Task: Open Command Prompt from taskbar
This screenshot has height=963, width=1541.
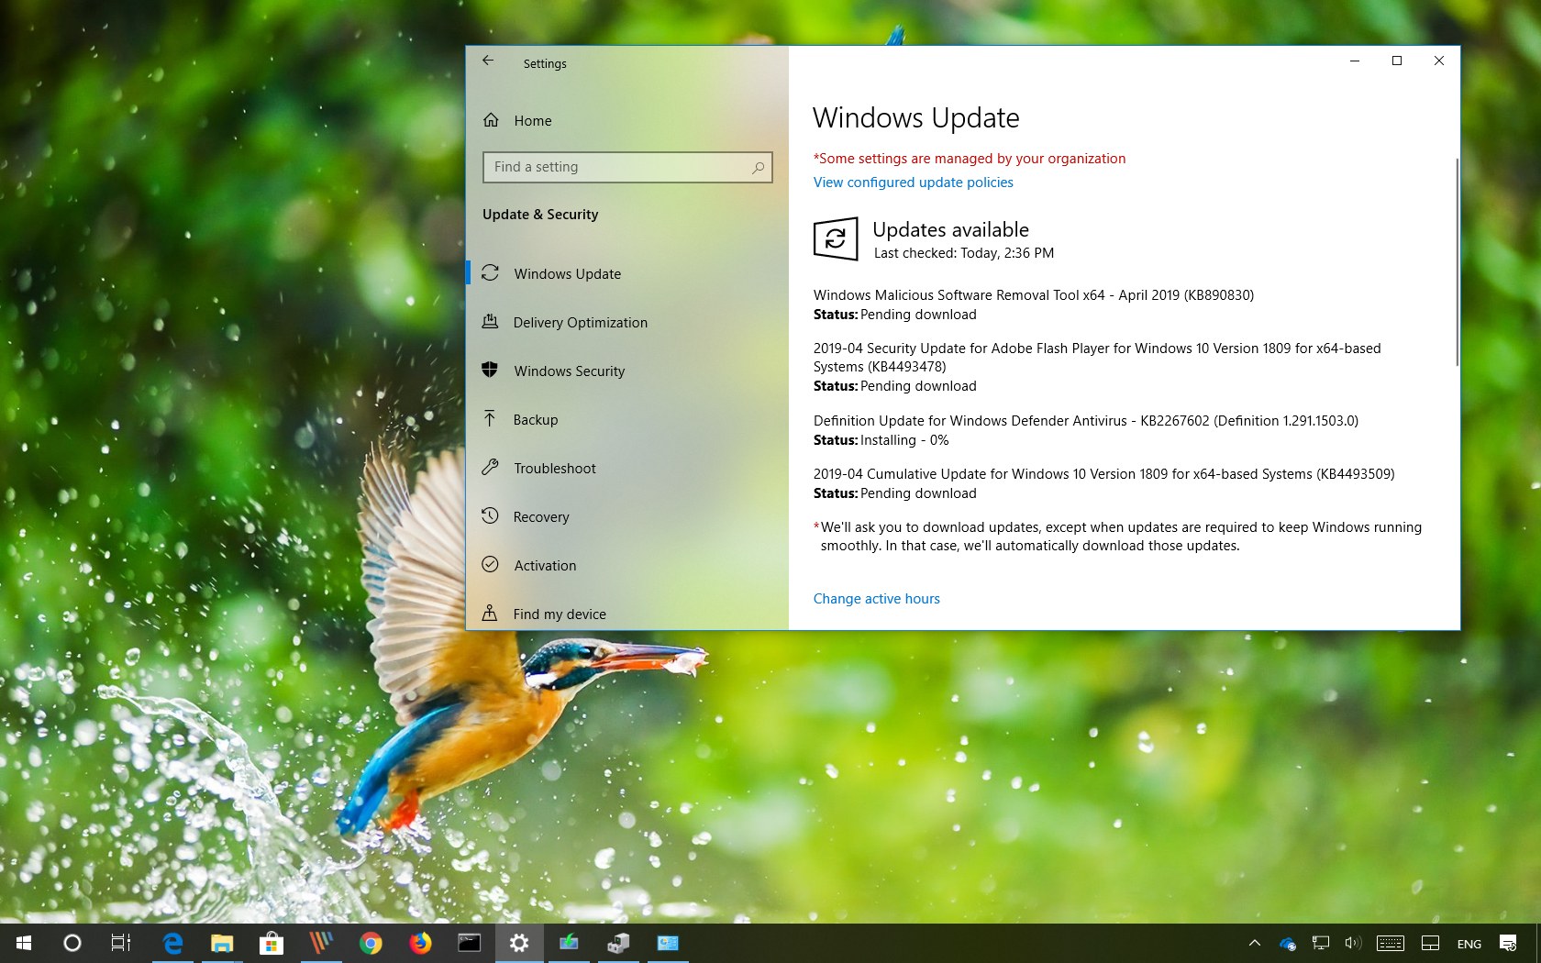Action: [470, 943]
